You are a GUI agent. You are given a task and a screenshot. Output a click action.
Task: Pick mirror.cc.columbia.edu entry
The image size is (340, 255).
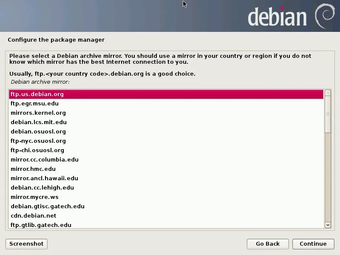point(166,160)
